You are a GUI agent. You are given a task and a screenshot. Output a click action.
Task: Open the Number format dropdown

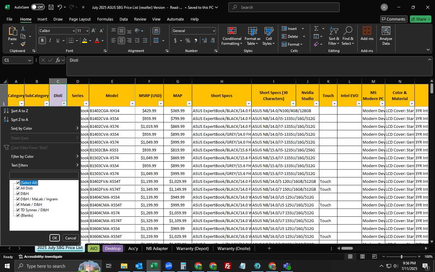pos(214,31)
